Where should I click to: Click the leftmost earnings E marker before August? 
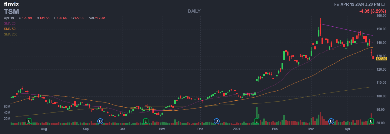29,121
